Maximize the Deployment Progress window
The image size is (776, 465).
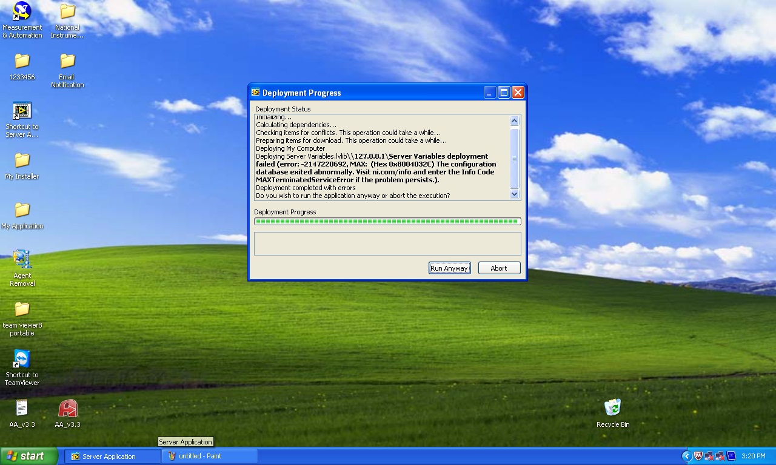pyautogui.click(x=504, y=92)
